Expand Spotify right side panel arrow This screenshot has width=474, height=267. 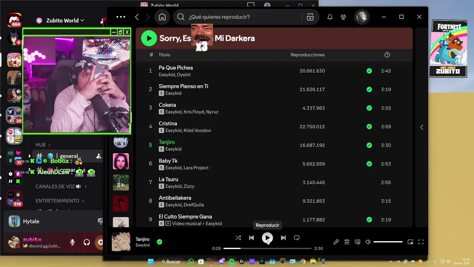pos(421,127)
